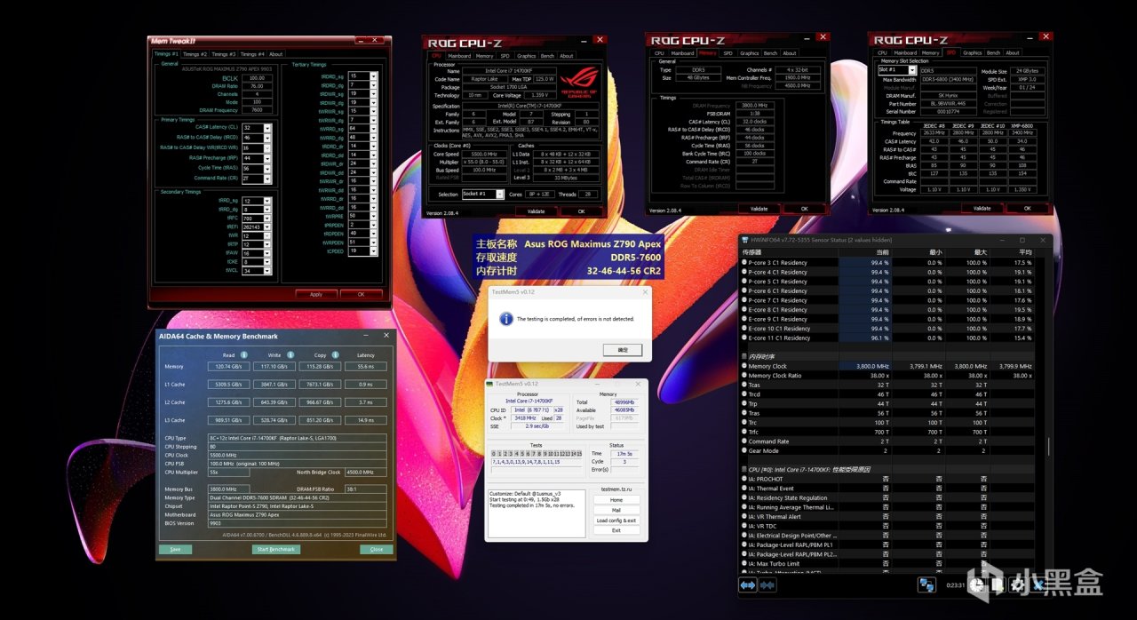Open HWiNFO settings gear icon
The height and width of the screenshot is (620, 1137).
click(1018, 584)
